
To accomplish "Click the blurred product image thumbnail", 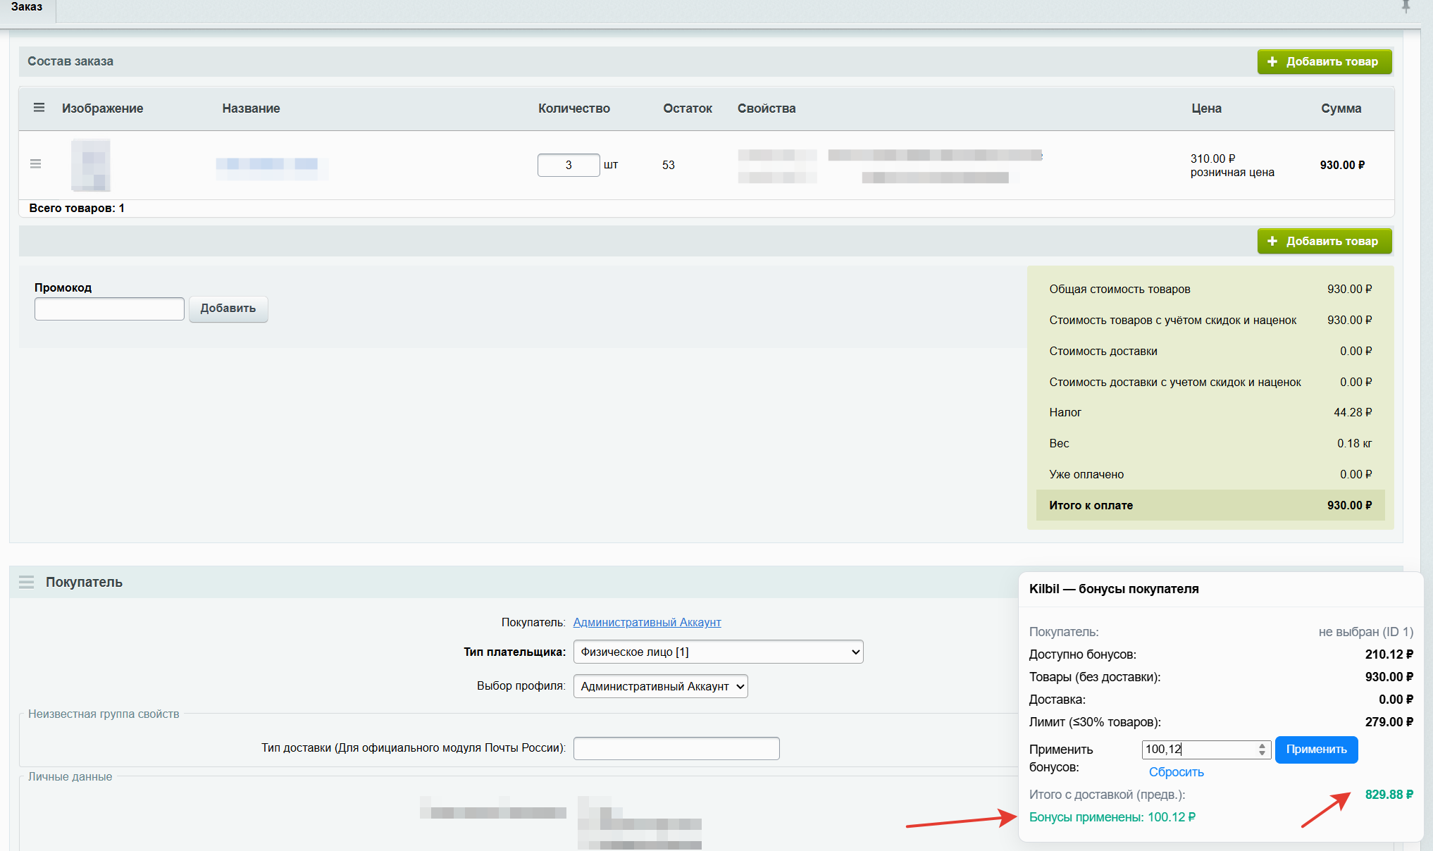I will pos(91,166).
